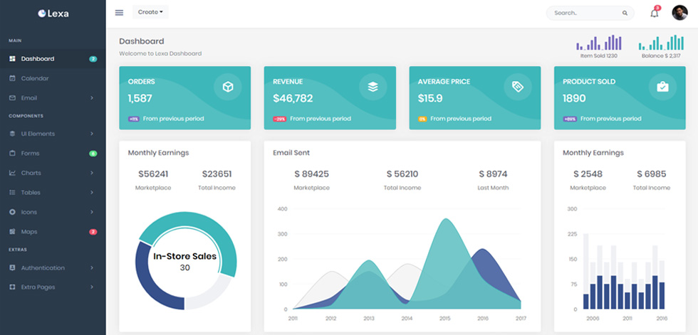
Task: Click the Icons sidebar icon
Action: point(13,212)
